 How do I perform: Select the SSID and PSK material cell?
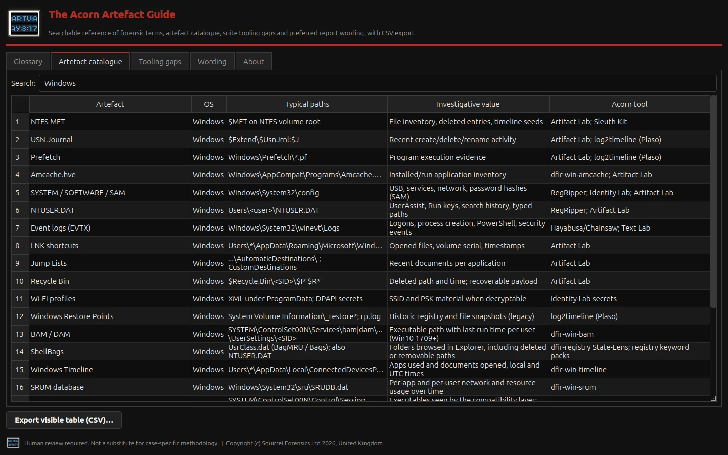coord(468,299)
